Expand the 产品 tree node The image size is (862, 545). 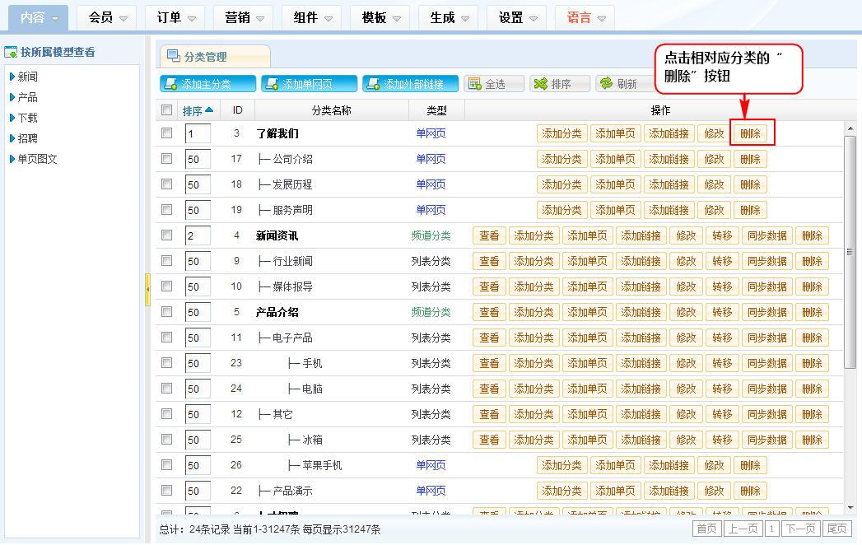coord(12,97)
